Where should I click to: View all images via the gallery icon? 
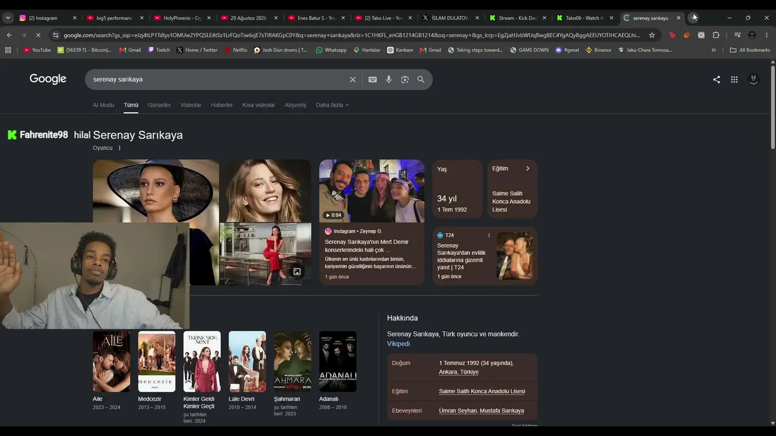pos(297,272)
